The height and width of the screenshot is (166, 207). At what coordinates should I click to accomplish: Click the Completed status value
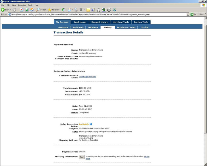84,112
